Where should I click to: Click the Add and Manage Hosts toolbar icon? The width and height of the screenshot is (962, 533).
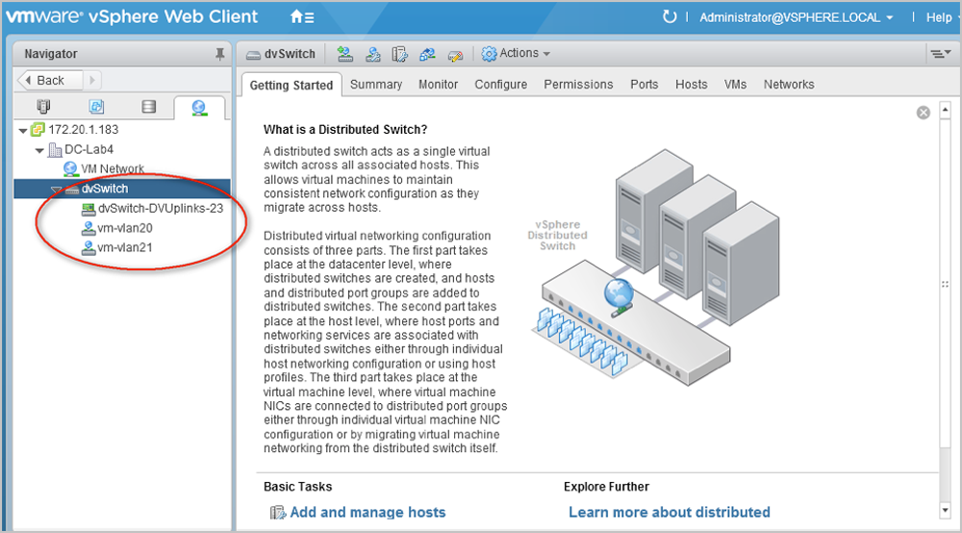pyautogui.click(x=344, y=54)
